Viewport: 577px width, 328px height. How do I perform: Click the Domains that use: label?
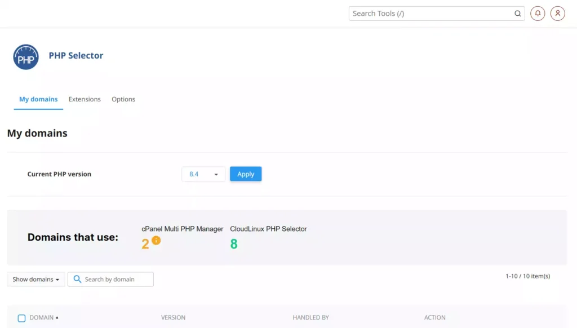(73, 237)
